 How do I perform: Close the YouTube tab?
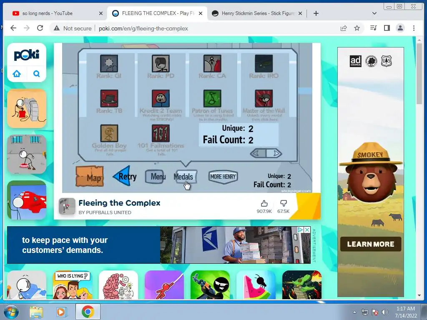101,13
